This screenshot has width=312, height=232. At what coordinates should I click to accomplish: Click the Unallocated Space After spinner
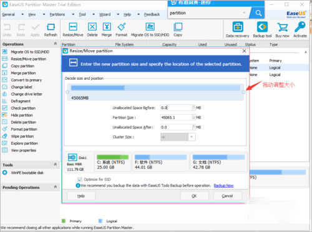[x=194, y=127]
